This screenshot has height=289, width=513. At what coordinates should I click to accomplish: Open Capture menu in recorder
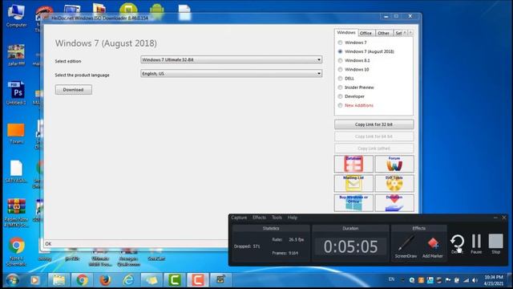[x=239, y=218]
